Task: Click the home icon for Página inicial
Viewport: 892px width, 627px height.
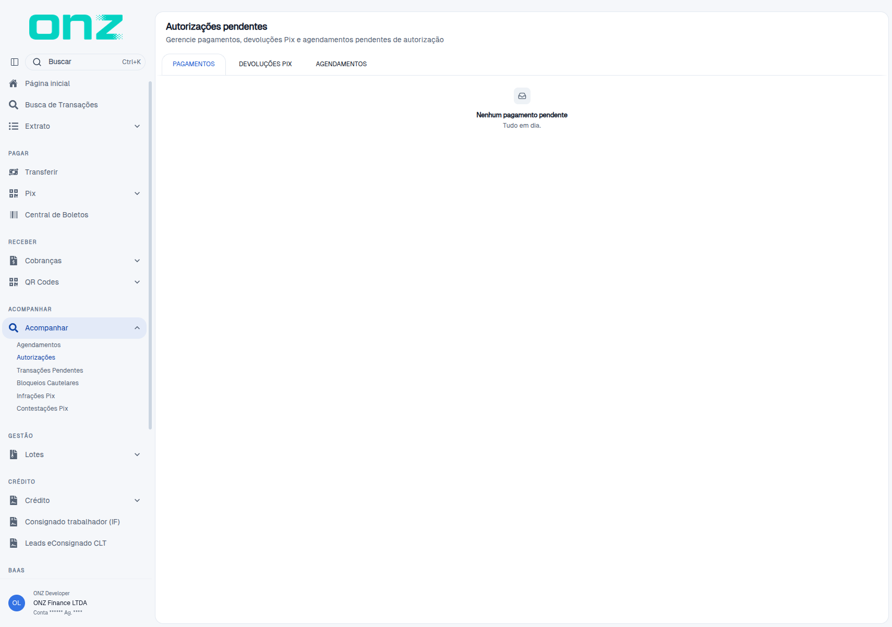Action: [14, 83]
